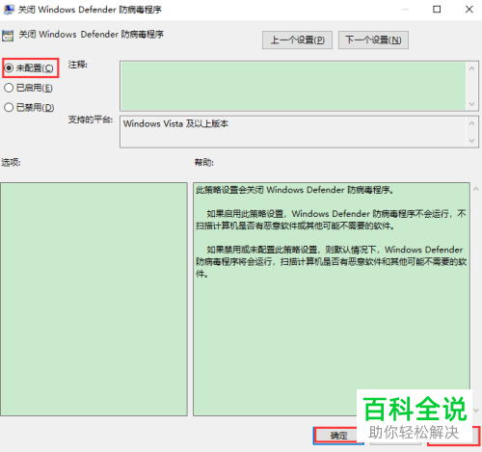Click the policy icon beside the heading
The image size is (482, 452).
click(8, 36)
